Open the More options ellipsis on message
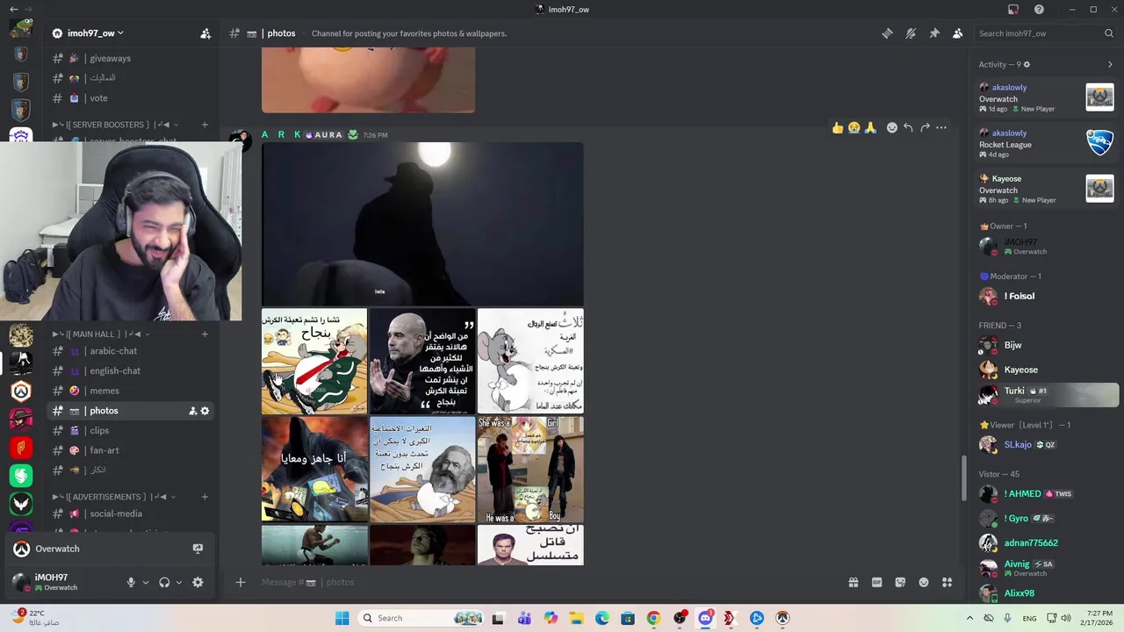 [x=941, y=127]
